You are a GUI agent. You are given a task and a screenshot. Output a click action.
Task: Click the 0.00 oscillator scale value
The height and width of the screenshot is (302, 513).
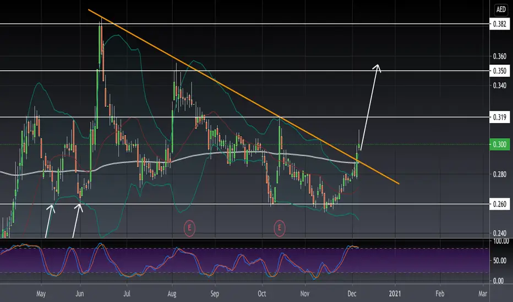point(498,281)
